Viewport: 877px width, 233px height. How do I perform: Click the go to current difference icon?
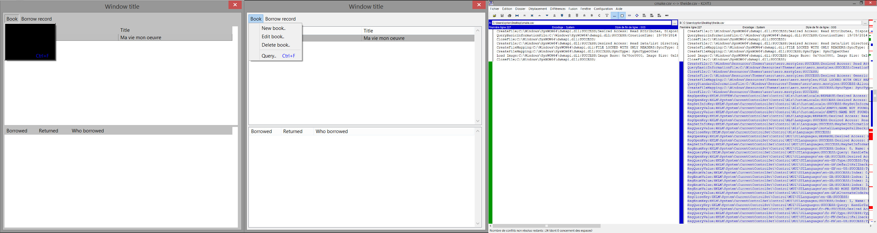(x=517, y=16)
